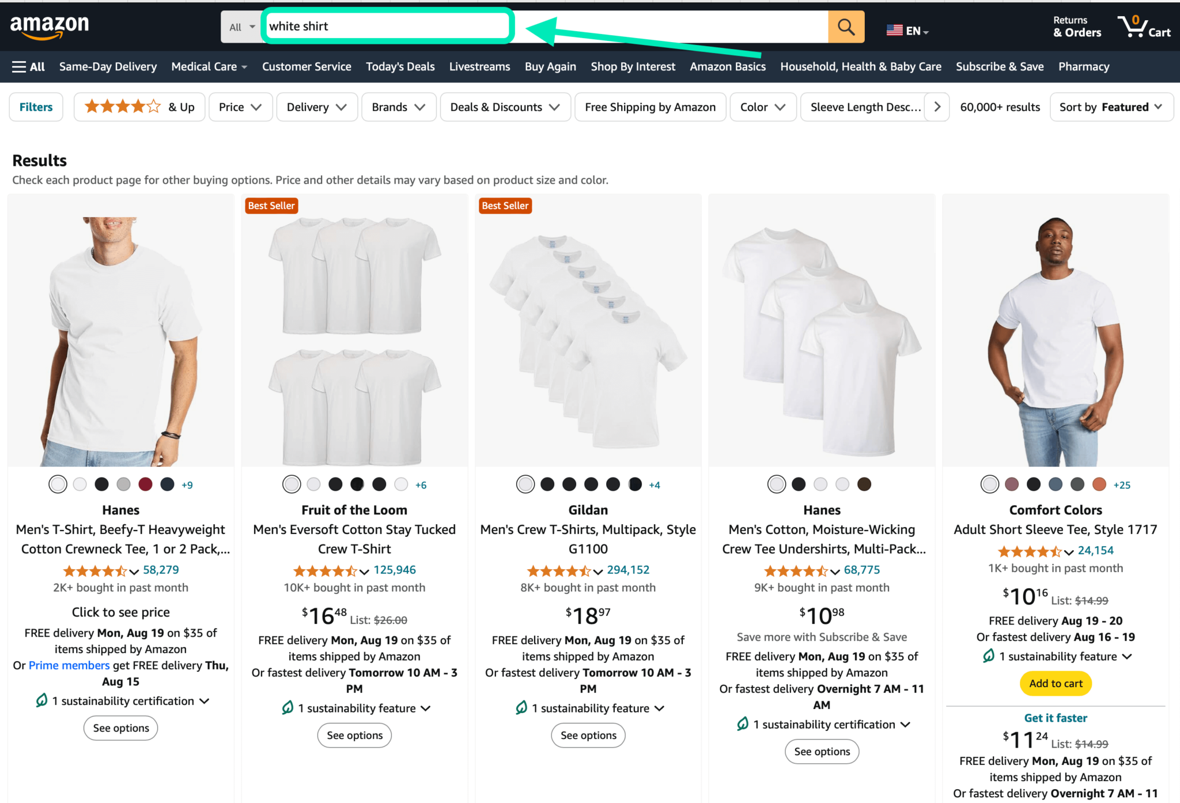Click the Prime members free delivery link
The image size is (1180, 803).
pos(69,665)
